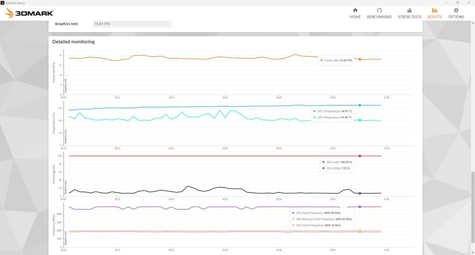Click the Benchmarks gauge icon

379,10
